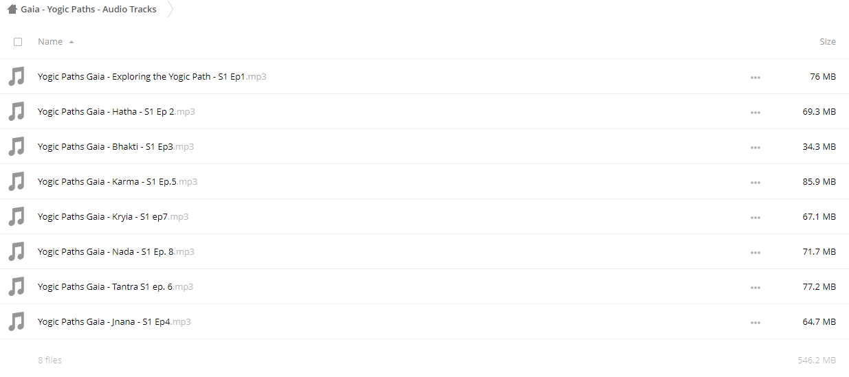Click the home icon in breadcrumb

pos(12,9)
